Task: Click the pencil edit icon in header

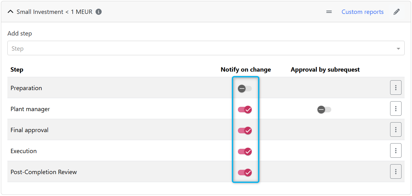Action: [397, 12]
